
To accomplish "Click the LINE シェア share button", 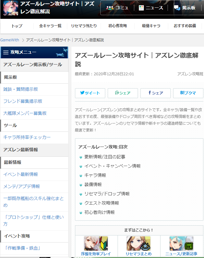I will pos(123,93).
